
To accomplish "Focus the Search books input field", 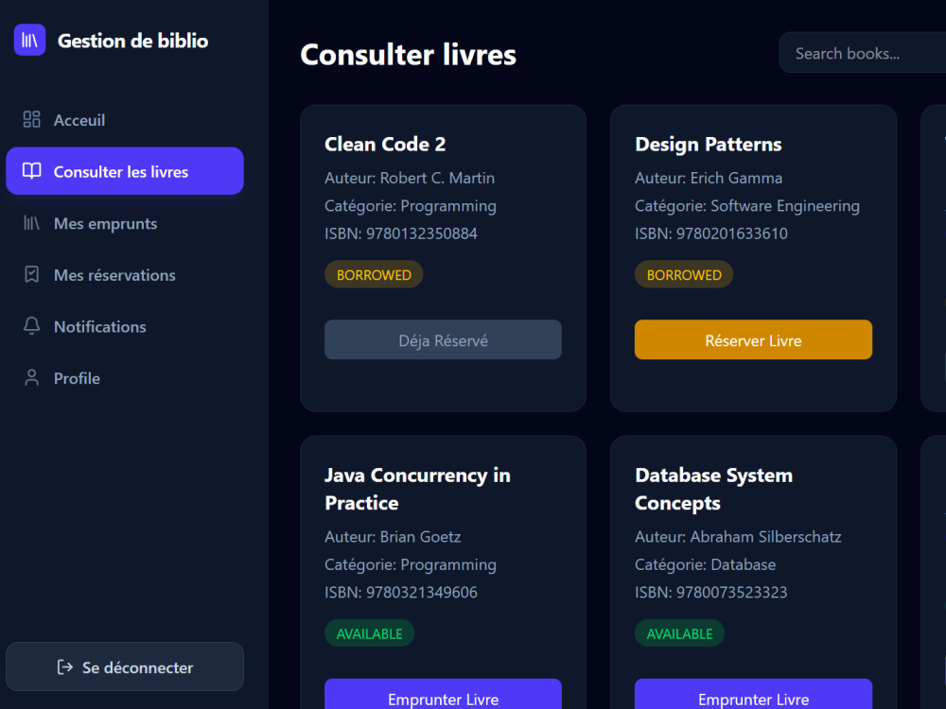I will pyautogui.click(x=863, y=53).
